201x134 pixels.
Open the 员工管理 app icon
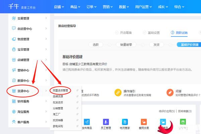pos(106,122)
